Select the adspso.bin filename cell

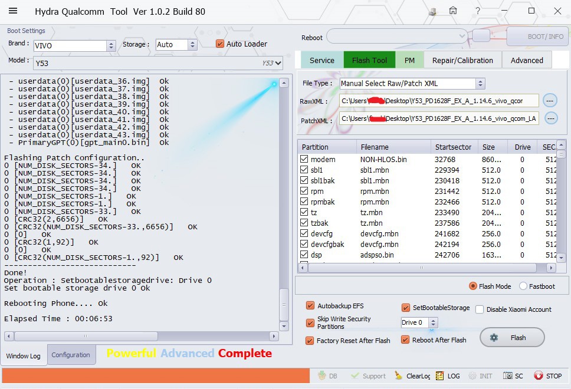tap(377, 255)
